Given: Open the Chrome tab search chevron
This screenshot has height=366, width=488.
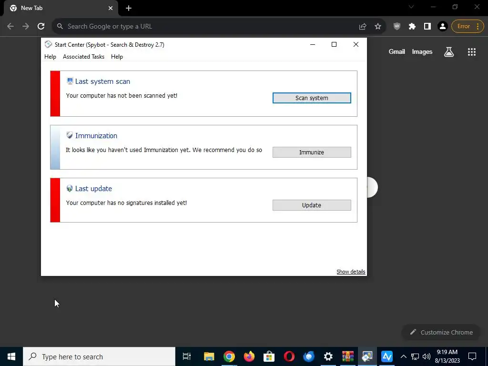Looking at the screenshot, I should click(x=411, y=7).
